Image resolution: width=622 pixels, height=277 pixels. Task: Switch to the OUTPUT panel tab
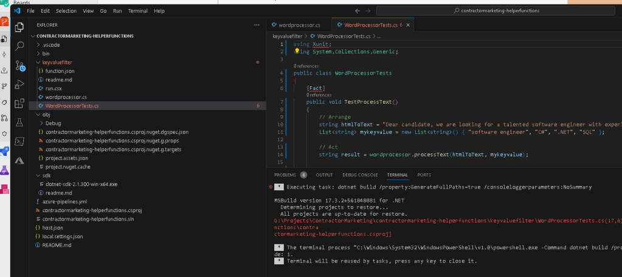point(324,175)
